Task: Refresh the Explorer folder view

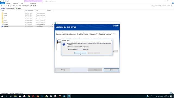Action: pos(153,6)
